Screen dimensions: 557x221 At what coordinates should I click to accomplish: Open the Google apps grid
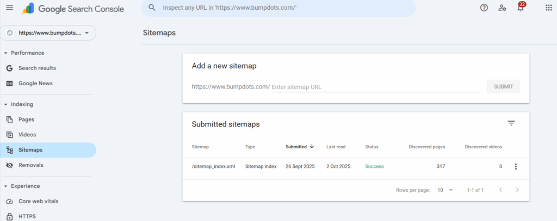(548, 8)
